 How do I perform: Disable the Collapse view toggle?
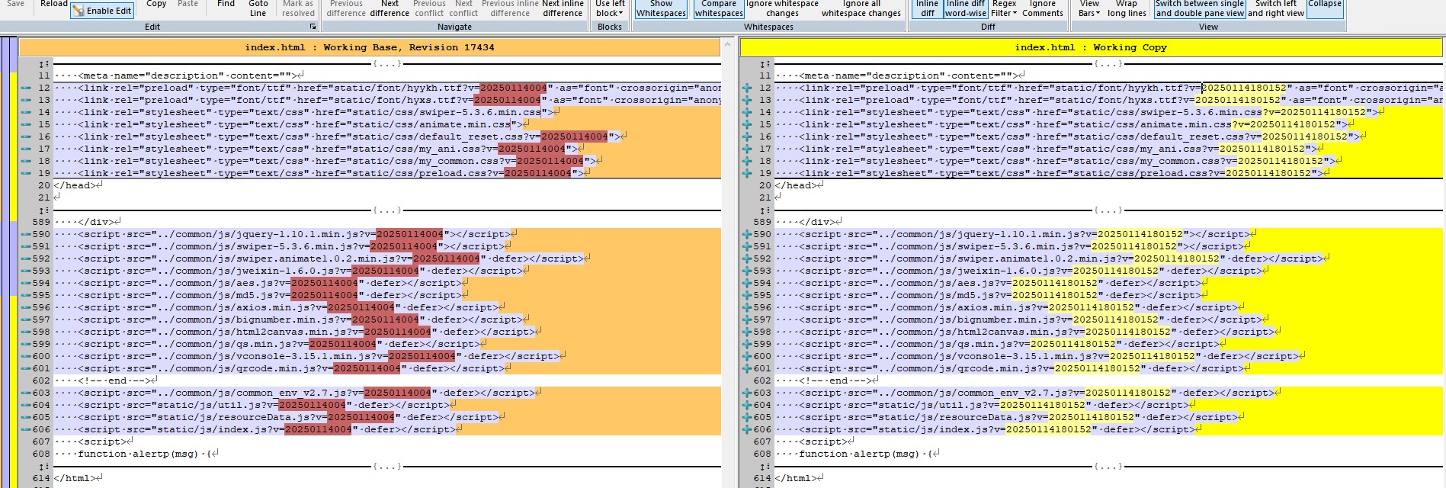tap(1325, 6)
